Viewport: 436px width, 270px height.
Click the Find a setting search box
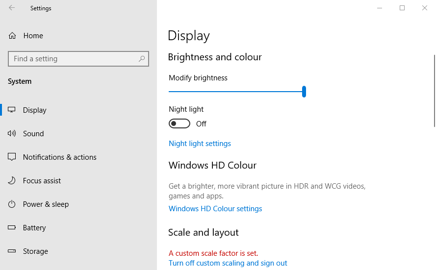(74, 59)
